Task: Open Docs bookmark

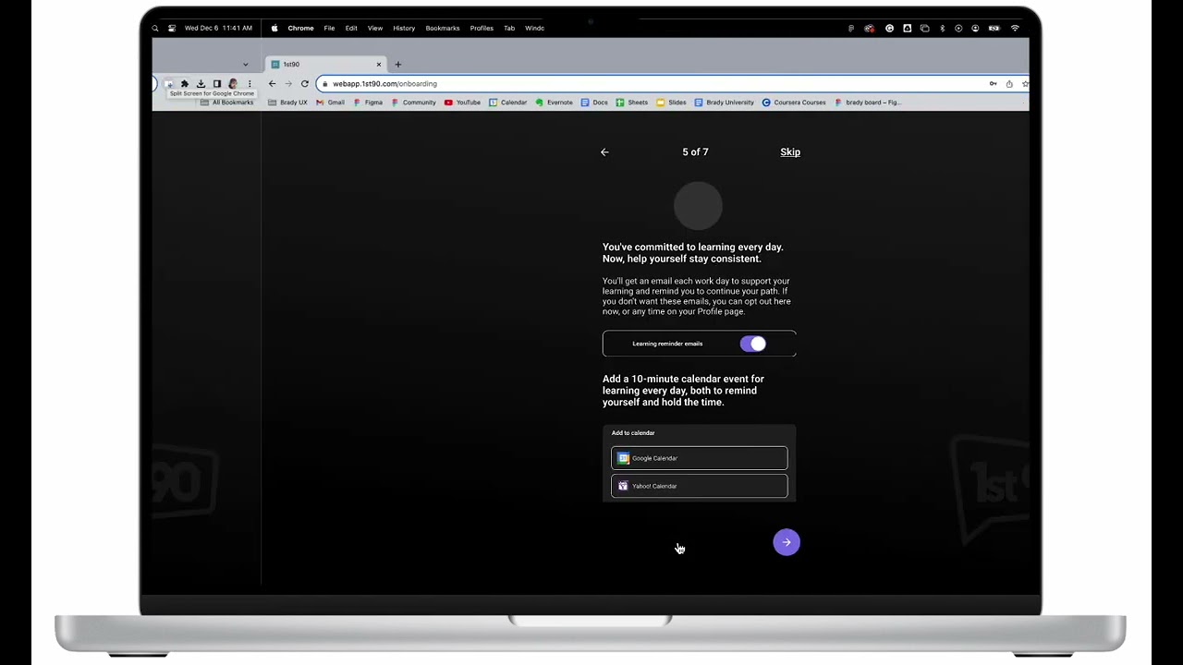Action: click(x=594, y=103)
